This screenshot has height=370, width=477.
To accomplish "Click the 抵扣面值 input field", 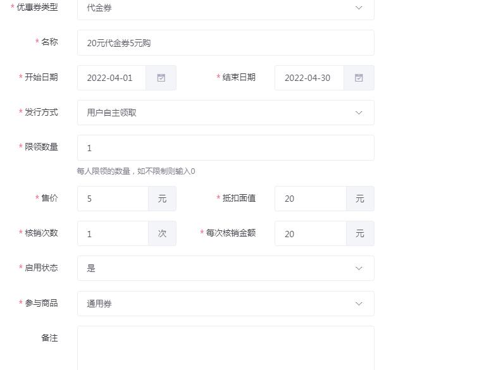I will pyautogui.click(x=310, y=199).
